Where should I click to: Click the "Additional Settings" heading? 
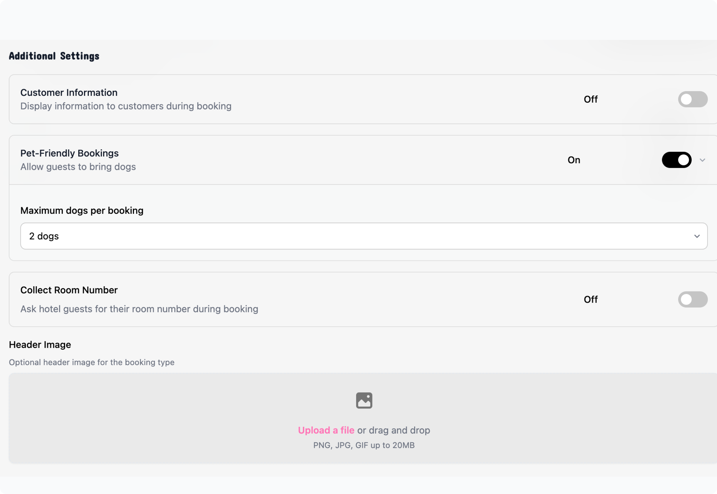54,56
